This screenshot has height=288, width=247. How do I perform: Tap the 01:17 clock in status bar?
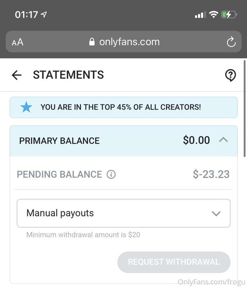[26, 15]
